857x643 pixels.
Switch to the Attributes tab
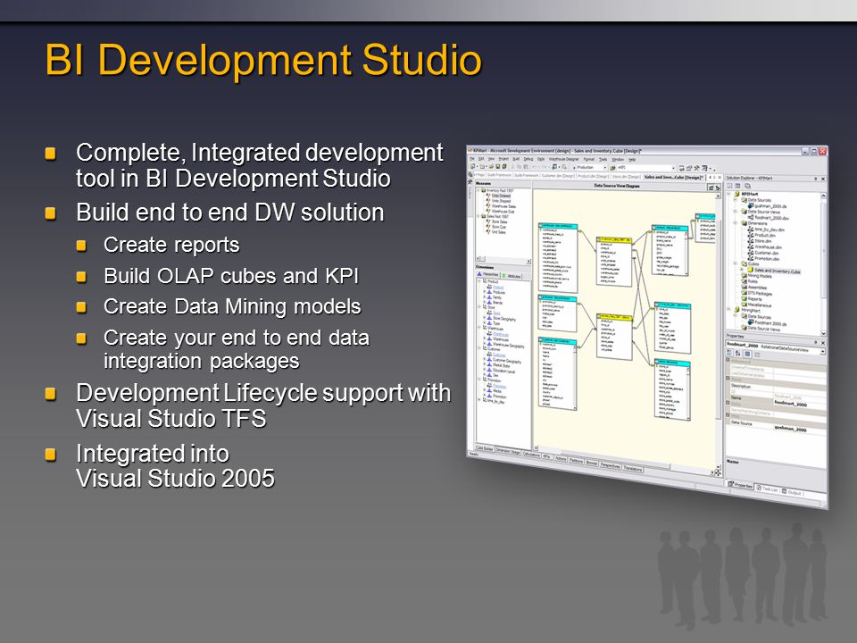click(x=512, y=276)
